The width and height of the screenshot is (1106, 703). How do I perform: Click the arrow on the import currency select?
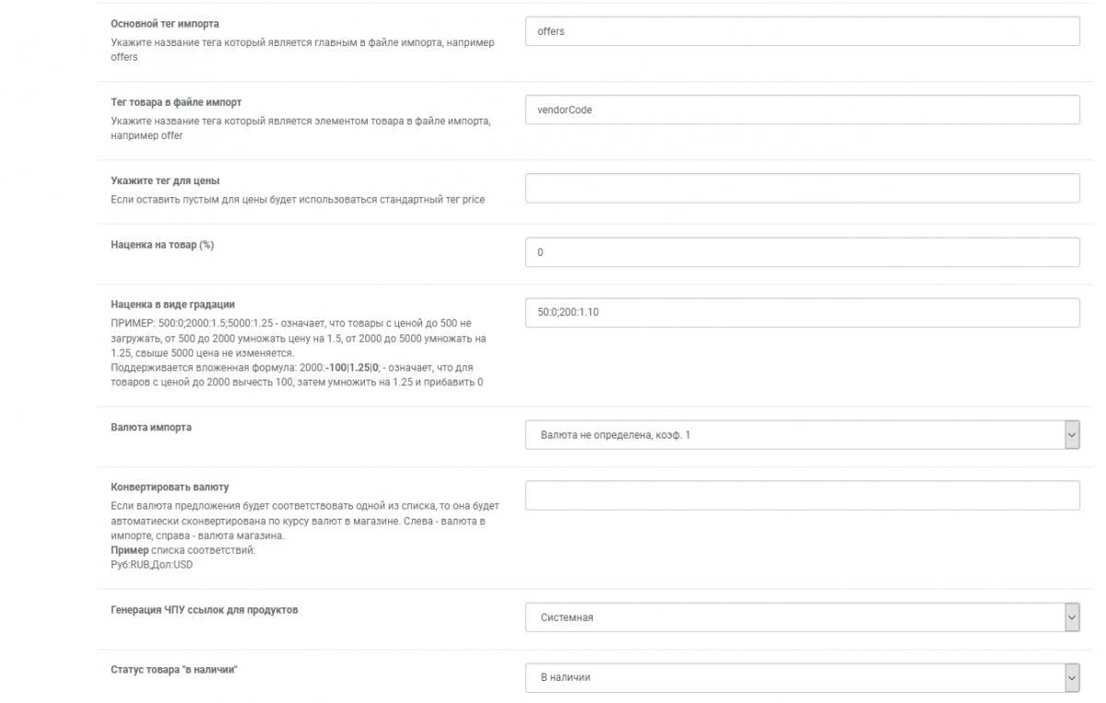pos(1071,435)
